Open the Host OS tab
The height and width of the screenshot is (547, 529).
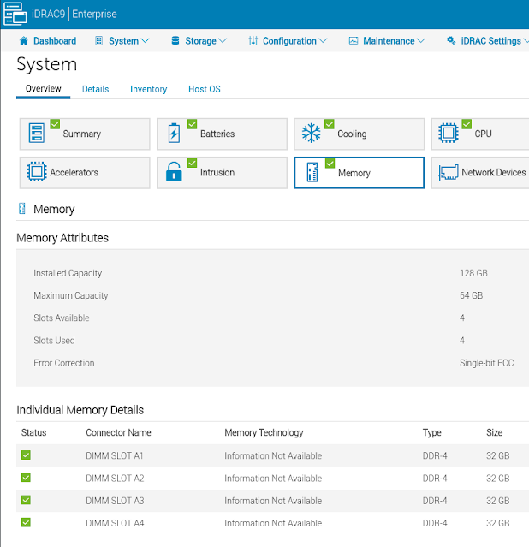tap(204, 89)
